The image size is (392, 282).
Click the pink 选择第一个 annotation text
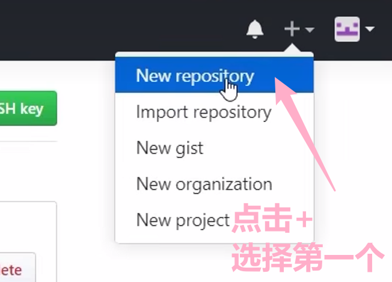point(308,257)
